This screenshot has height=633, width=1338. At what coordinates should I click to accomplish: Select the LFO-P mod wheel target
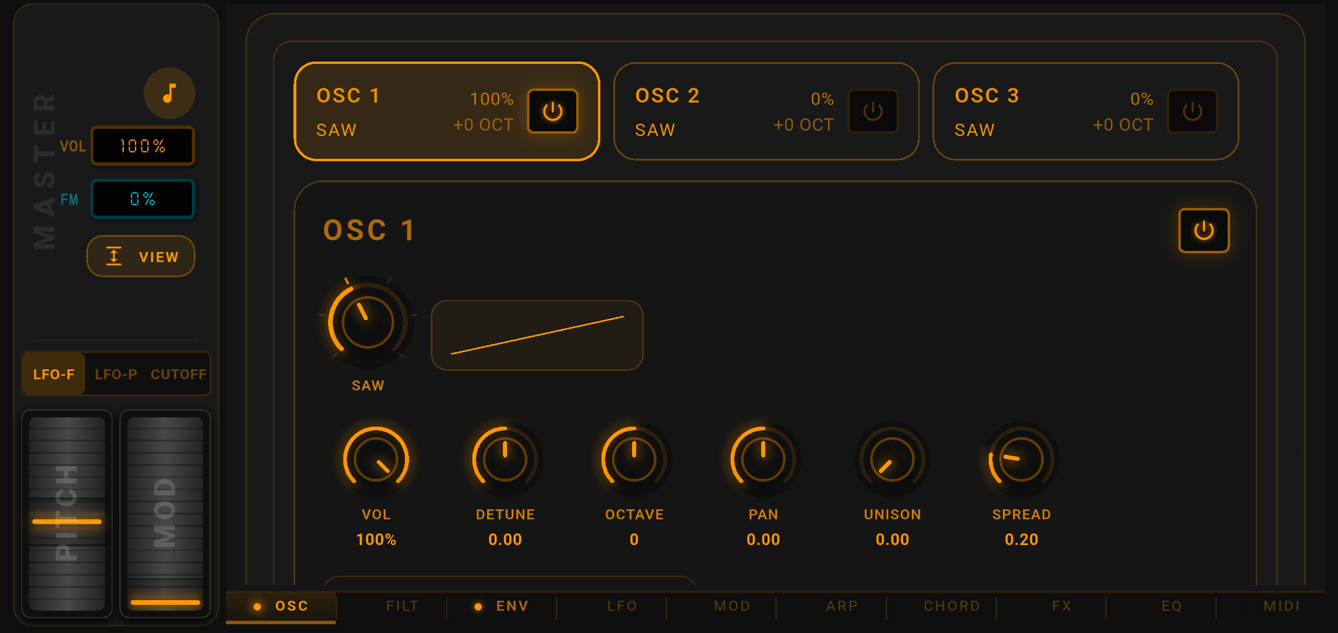[x=116, y=374]
